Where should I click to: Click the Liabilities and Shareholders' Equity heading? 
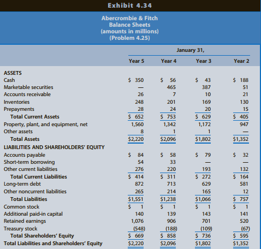tap(54, 147)
